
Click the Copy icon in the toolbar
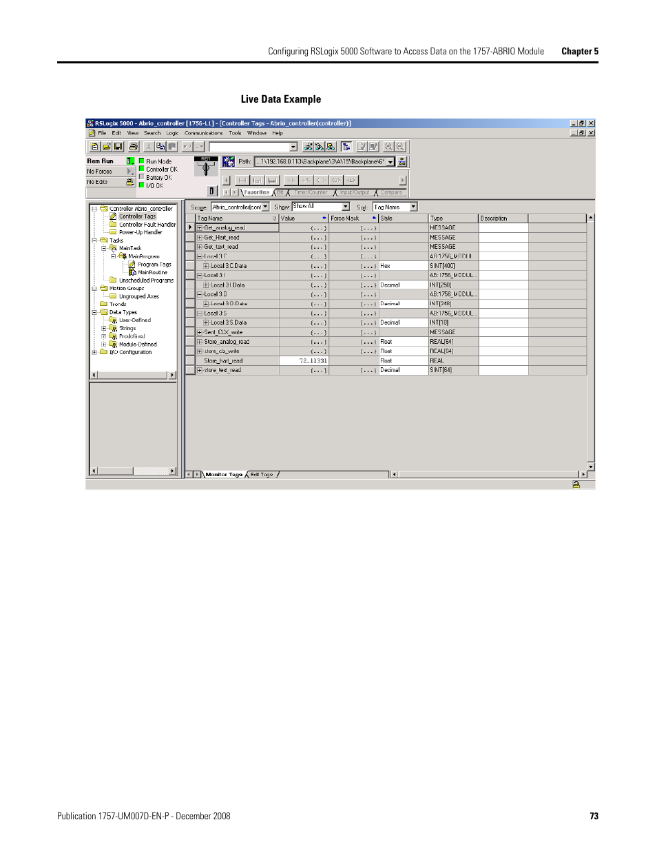[x=160, y=147]
